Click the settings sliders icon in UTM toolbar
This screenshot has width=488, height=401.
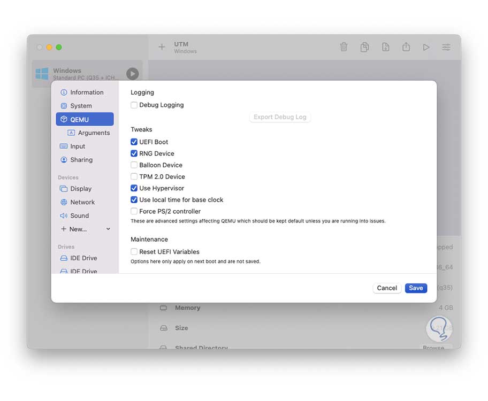coord(446,47)
